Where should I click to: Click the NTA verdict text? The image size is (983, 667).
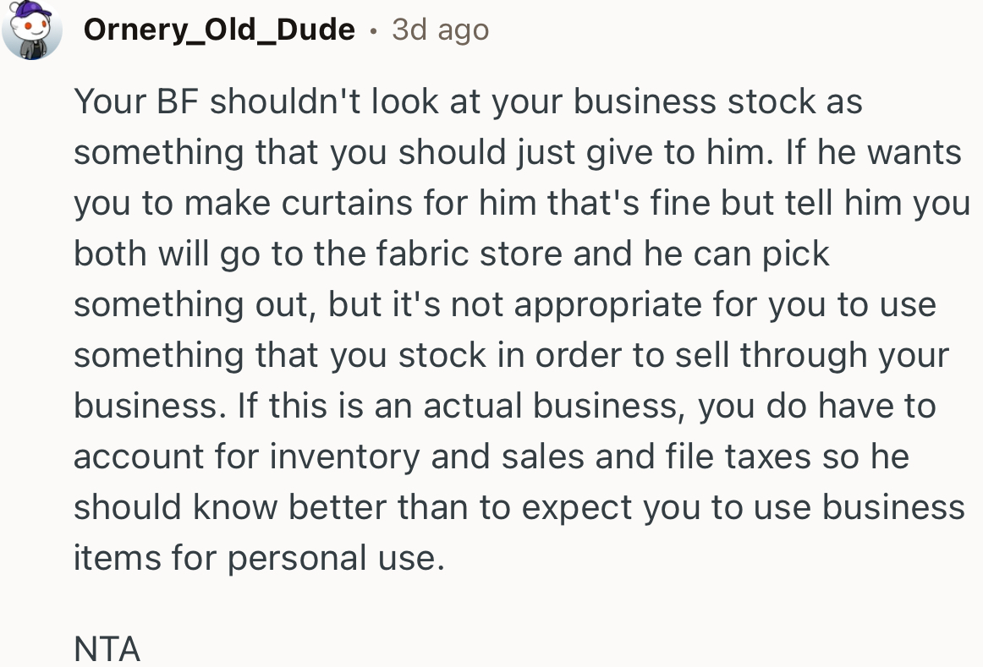coord(107,648)
